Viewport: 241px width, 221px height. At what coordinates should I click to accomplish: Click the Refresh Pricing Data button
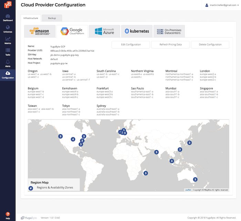coord(170,44)
